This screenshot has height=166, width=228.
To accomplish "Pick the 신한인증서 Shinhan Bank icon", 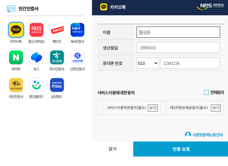I will [77, 57].
